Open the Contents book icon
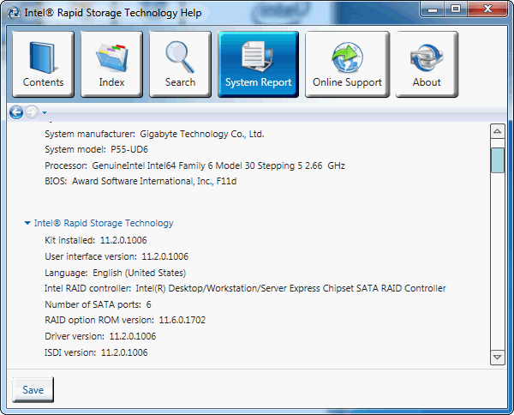This screenshot has width=514, height=415. click(44, 64)
